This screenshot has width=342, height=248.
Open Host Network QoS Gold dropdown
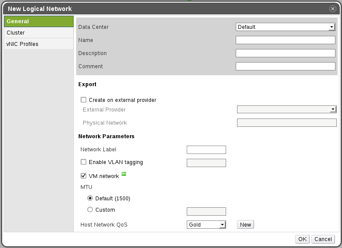(206, 225)
